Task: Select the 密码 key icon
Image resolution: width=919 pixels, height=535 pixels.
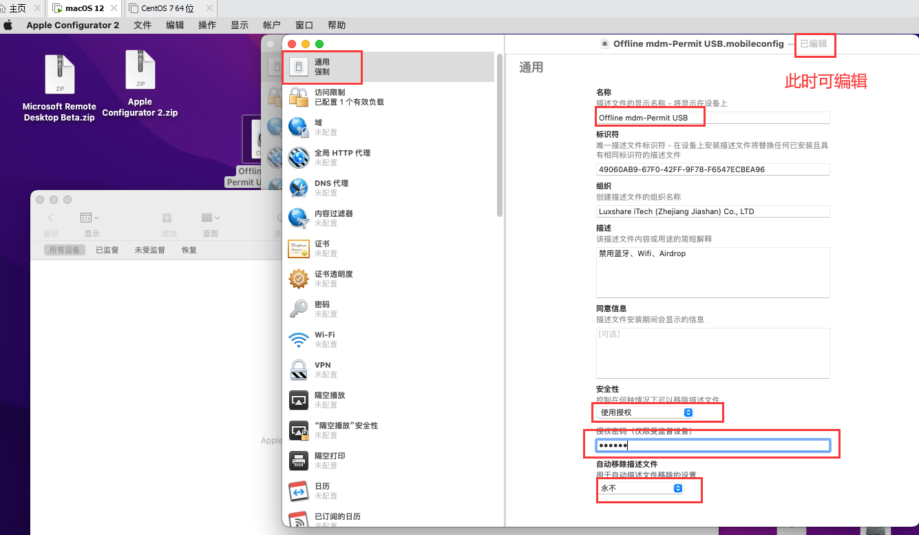Action: point(299,309)
